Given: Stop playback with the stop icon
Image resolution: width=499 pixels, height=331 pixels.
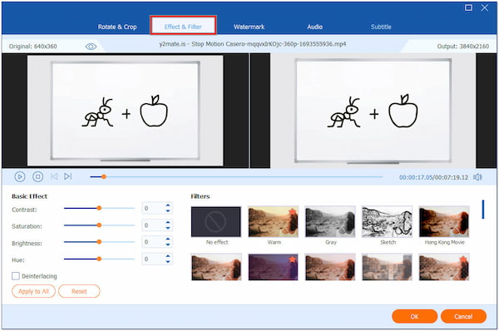Looking at the screenshot, I should pos(38,176).
